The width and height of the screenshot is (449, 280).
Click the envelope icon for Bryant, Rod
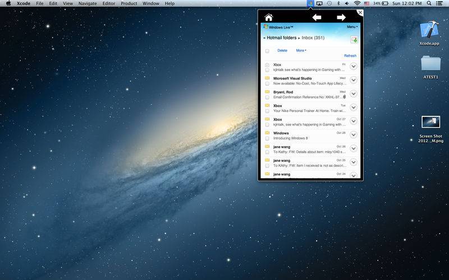pos(267,92)
